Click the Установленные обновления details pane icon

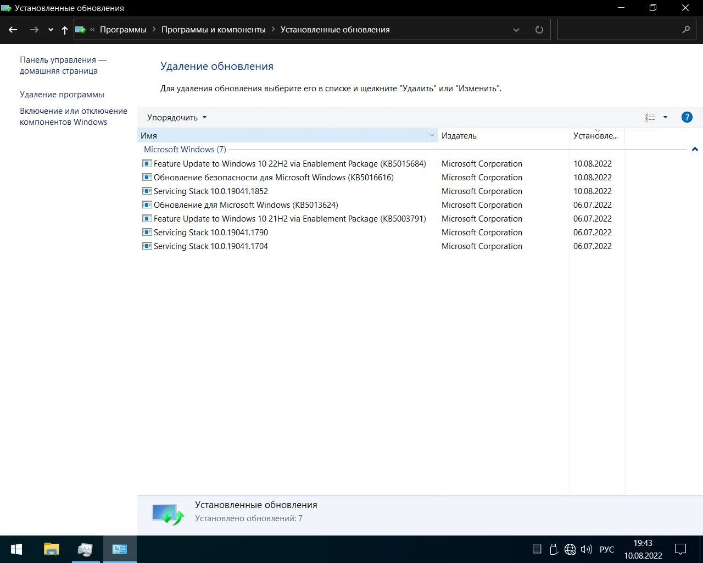[168, 515]
